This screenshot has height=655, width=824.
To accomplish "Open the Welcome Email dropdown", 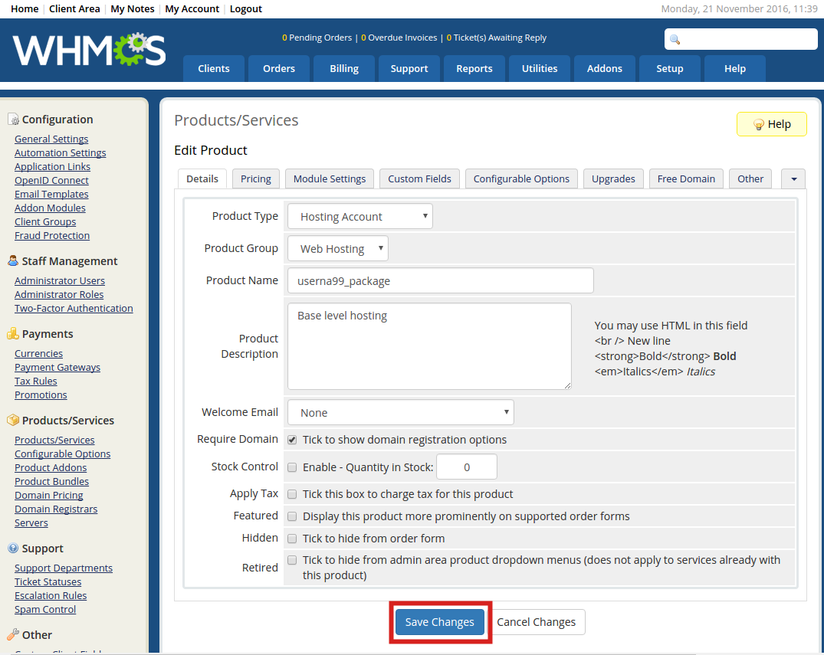I will pyautogui.click(x=400, y=413).
